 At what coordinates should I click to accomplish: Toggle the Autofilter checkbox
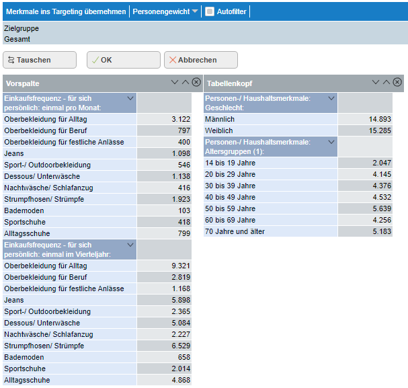[209, 11]
